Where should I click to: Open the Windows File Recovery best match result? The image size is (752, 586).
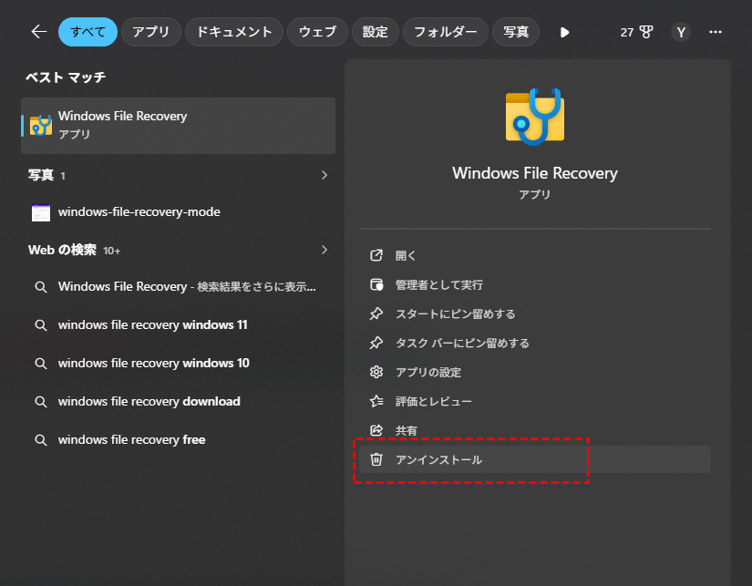[178, 126]
